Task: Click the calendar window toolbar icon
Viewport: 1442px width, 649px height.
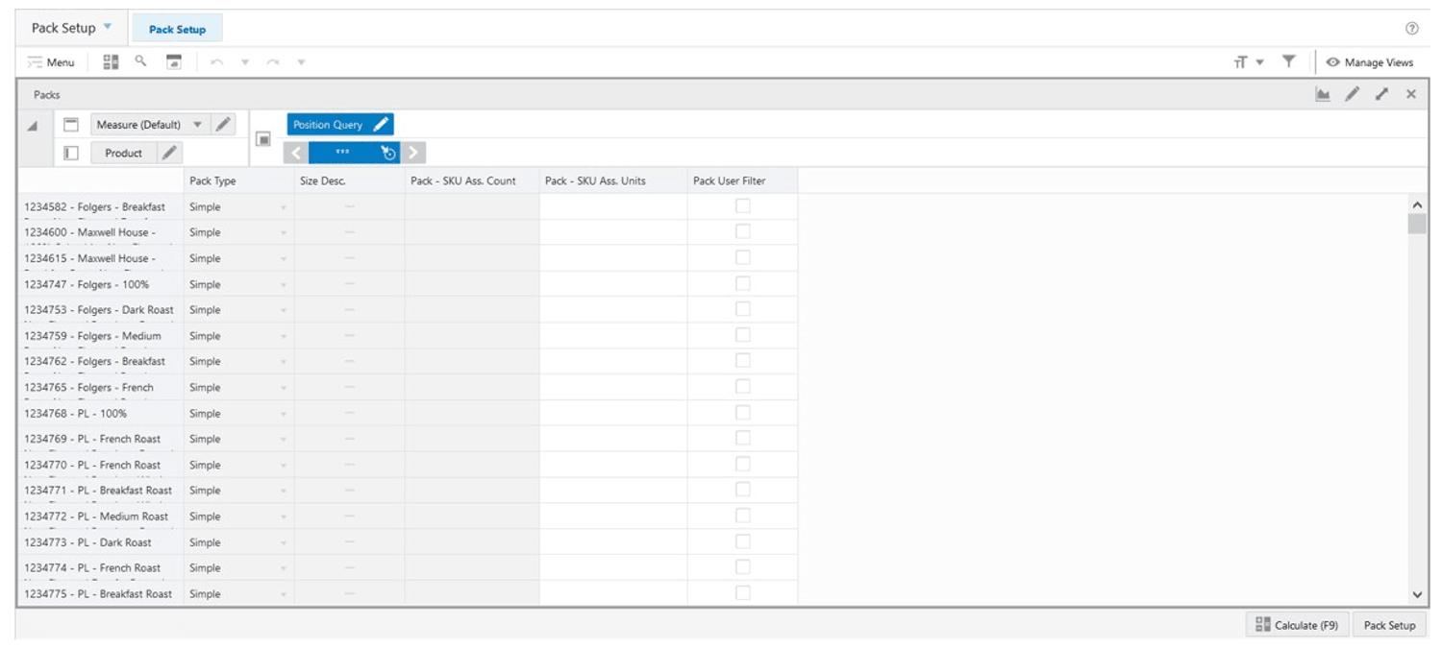Action: 174,61
